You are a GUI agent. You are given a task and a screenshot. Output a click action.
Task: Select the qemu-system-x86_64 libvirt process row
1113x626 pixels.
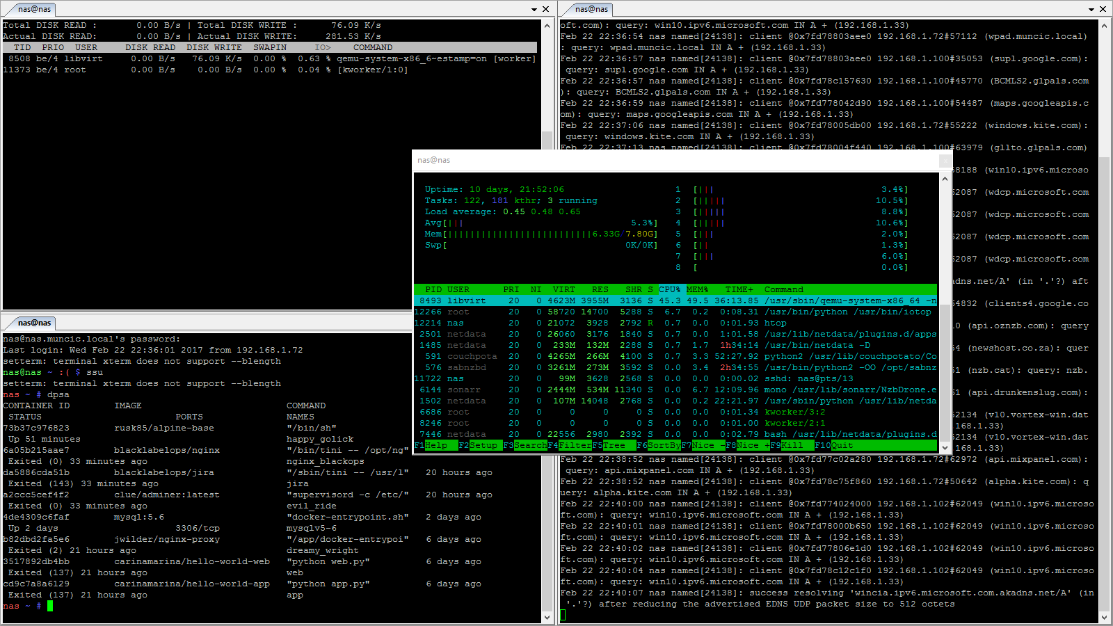click(x=675, y=300)
